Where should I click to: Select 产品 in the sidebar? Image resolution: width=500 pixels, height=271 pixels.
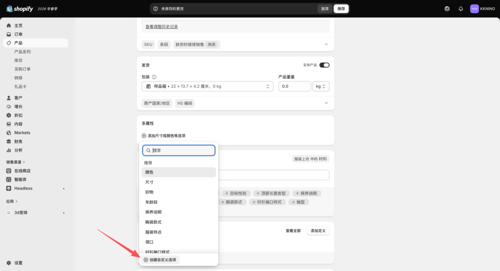coord(35,43)
